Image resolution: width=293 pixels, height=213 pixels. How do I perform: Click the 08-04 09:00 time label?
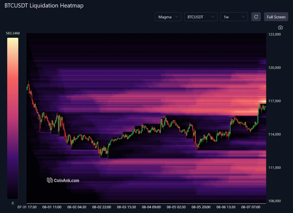click(x=151, y=207)
